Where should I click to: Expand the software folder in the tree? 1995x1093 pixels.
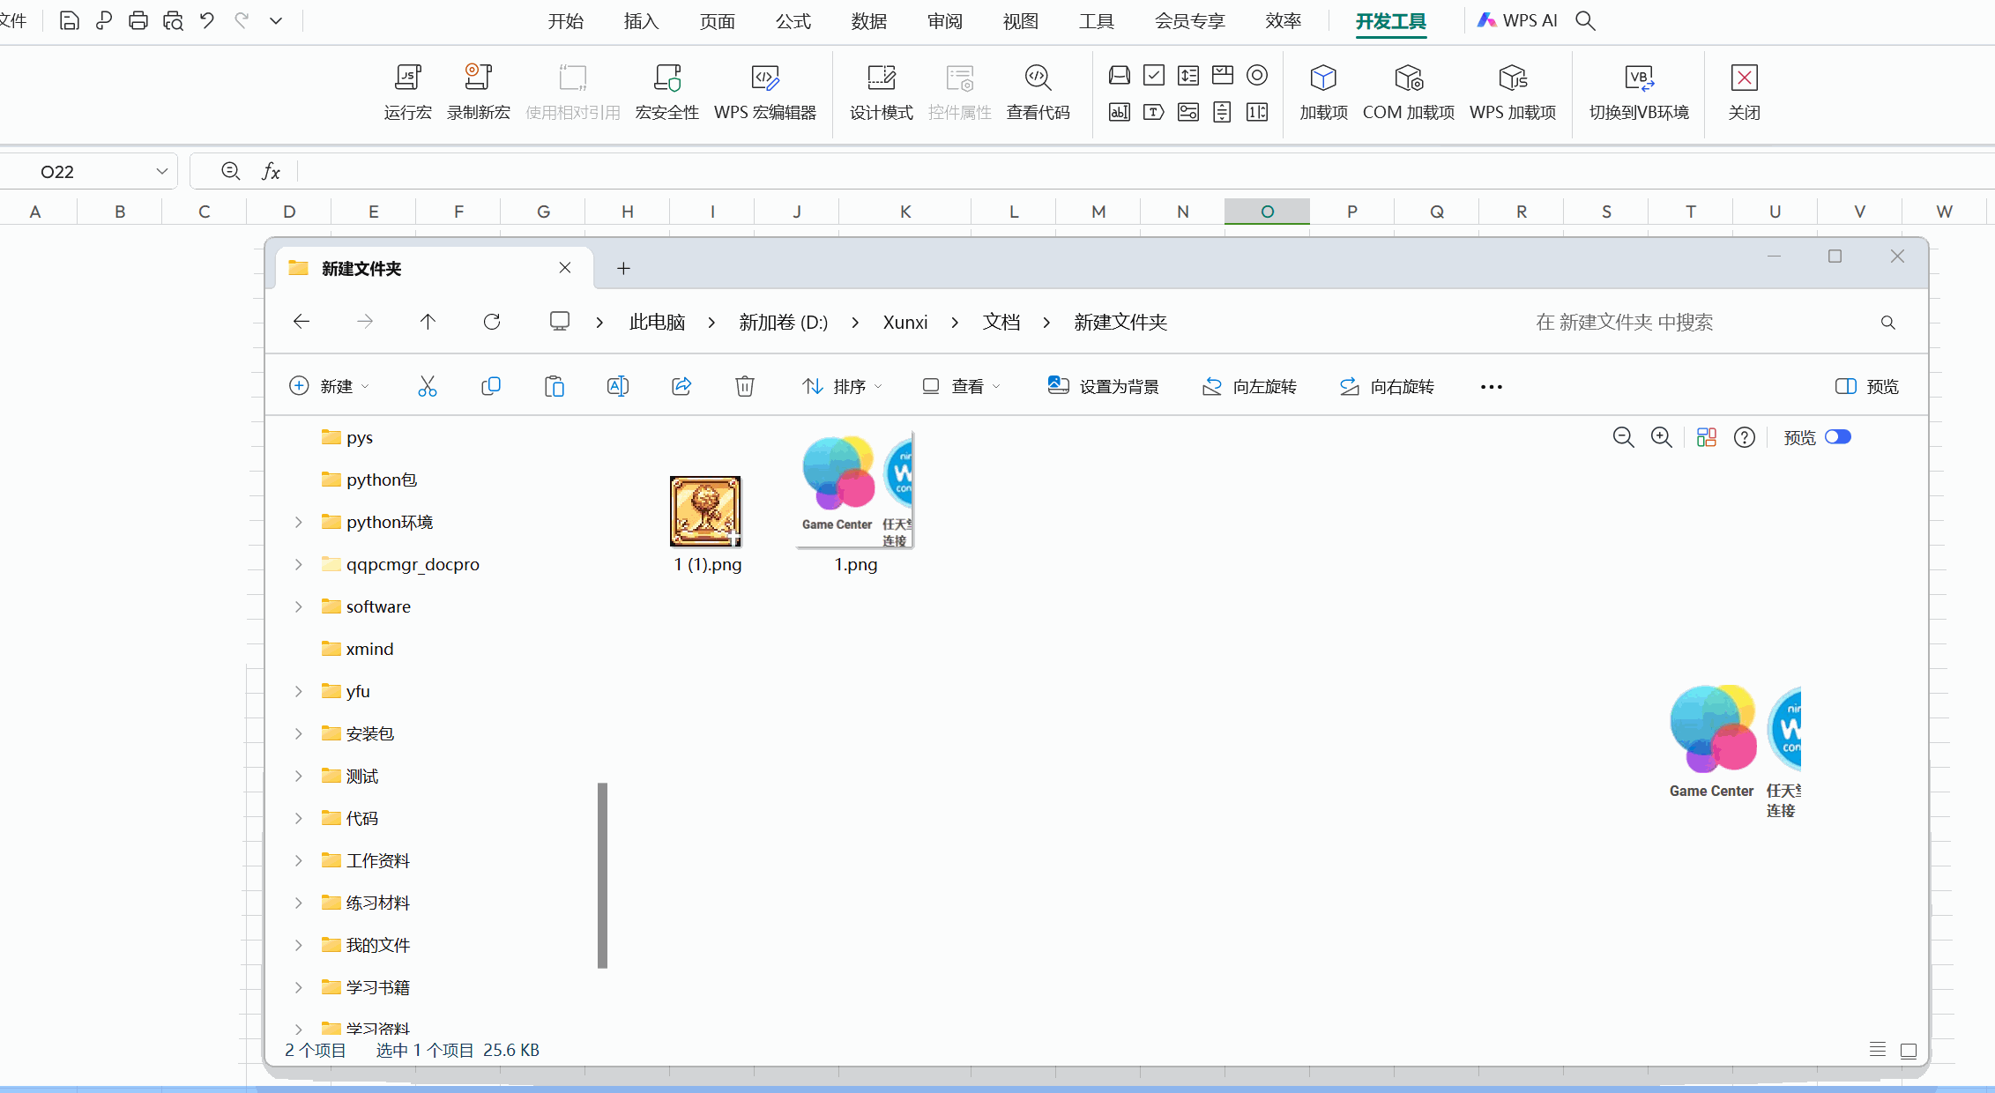pyautogui.click(x=297, y=606)
